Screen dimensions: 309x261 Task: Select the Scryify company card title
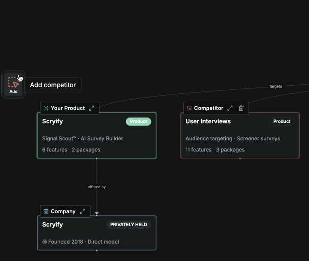[x=52, y=225]
